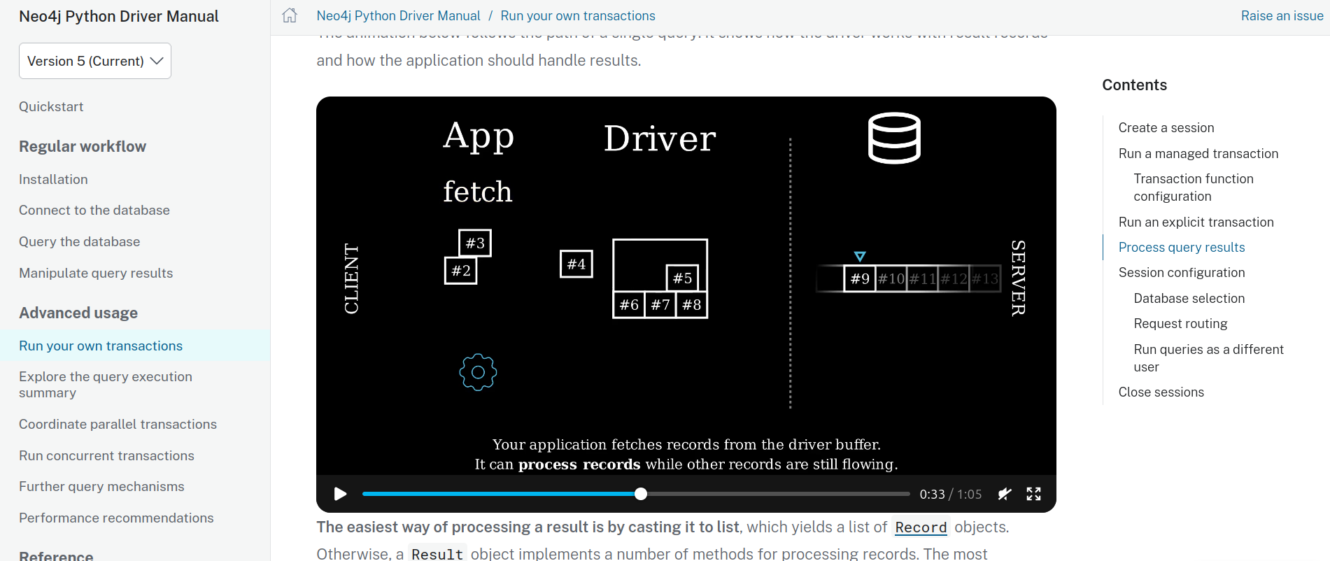Click Raise an issue link
Image resolution: width=1330 pixels, height=561 pixels.
[1282, 15]
